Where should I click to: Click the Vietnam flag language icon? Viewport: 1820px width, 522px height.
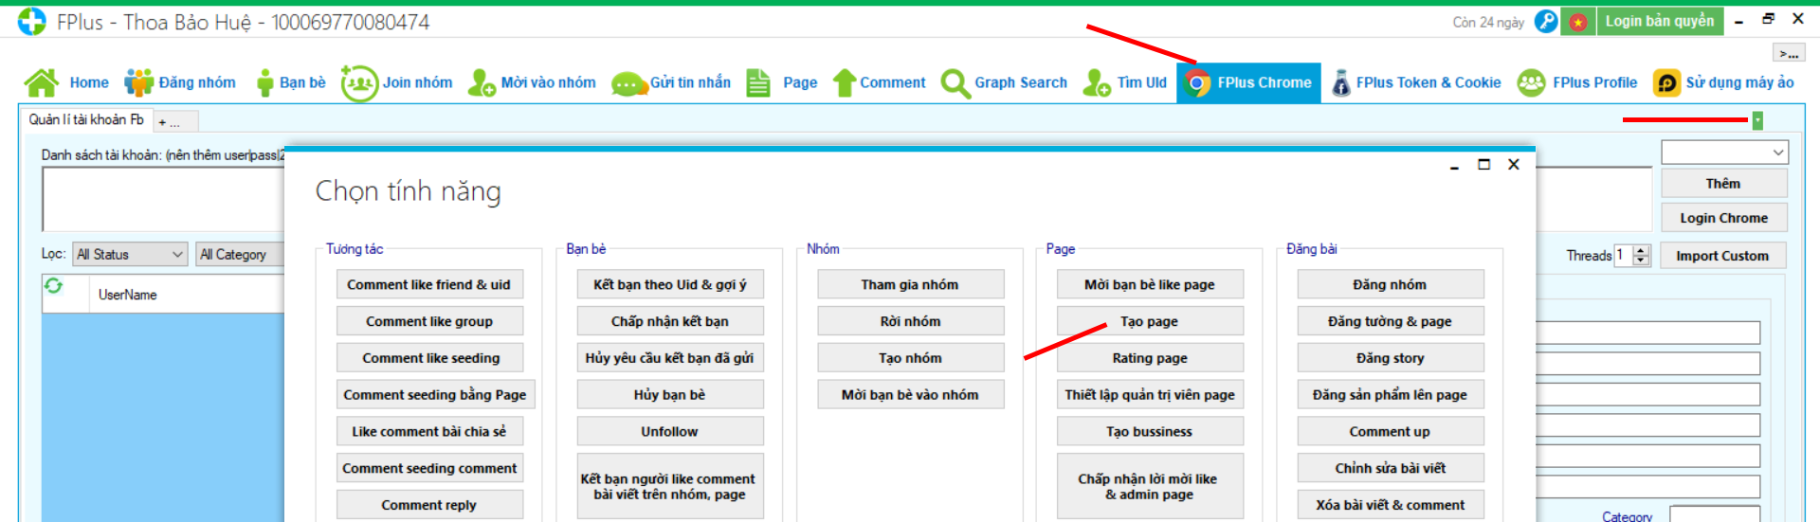[x=1578, y=21]
